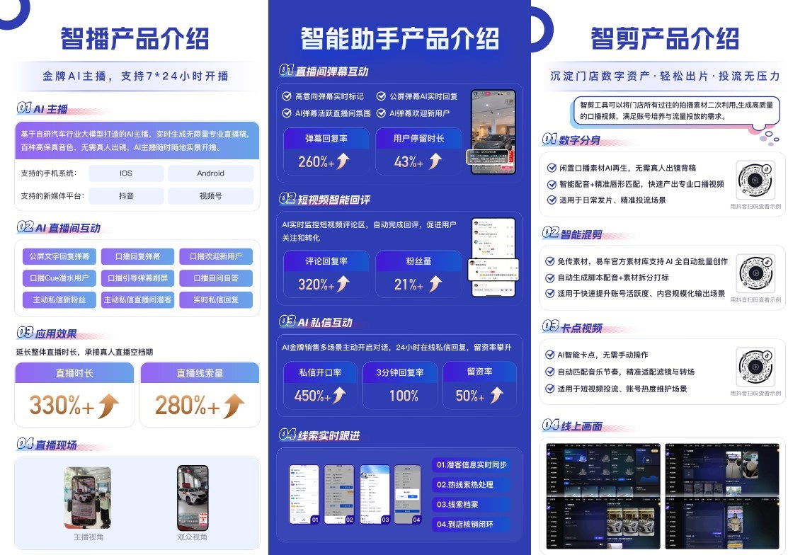This screenshot has width=788, height=555.
Task: Click the arrow beside 260%+ 弹幕回复率
Action: [343, 161]
